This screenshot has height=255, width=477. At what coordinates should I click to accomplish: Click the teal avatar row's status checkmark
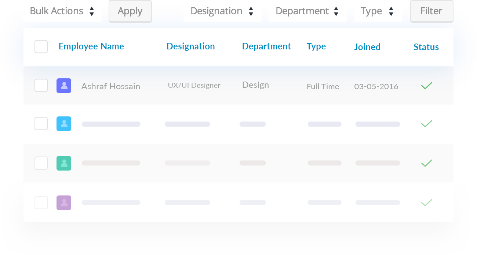point(426,163)
